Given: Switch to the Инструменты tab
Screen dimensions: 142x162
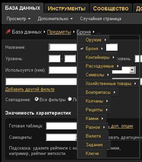Looking at the screenshot, I should [x=66, y=8].
